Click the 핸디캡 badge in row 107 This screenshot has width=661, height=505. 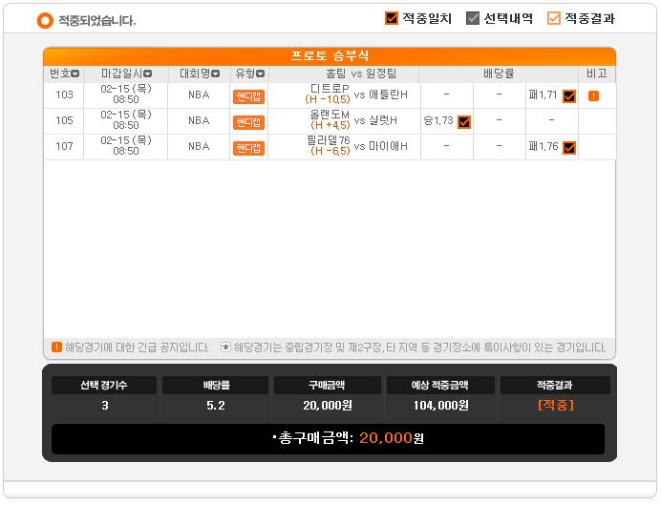[x=248, y=148]
